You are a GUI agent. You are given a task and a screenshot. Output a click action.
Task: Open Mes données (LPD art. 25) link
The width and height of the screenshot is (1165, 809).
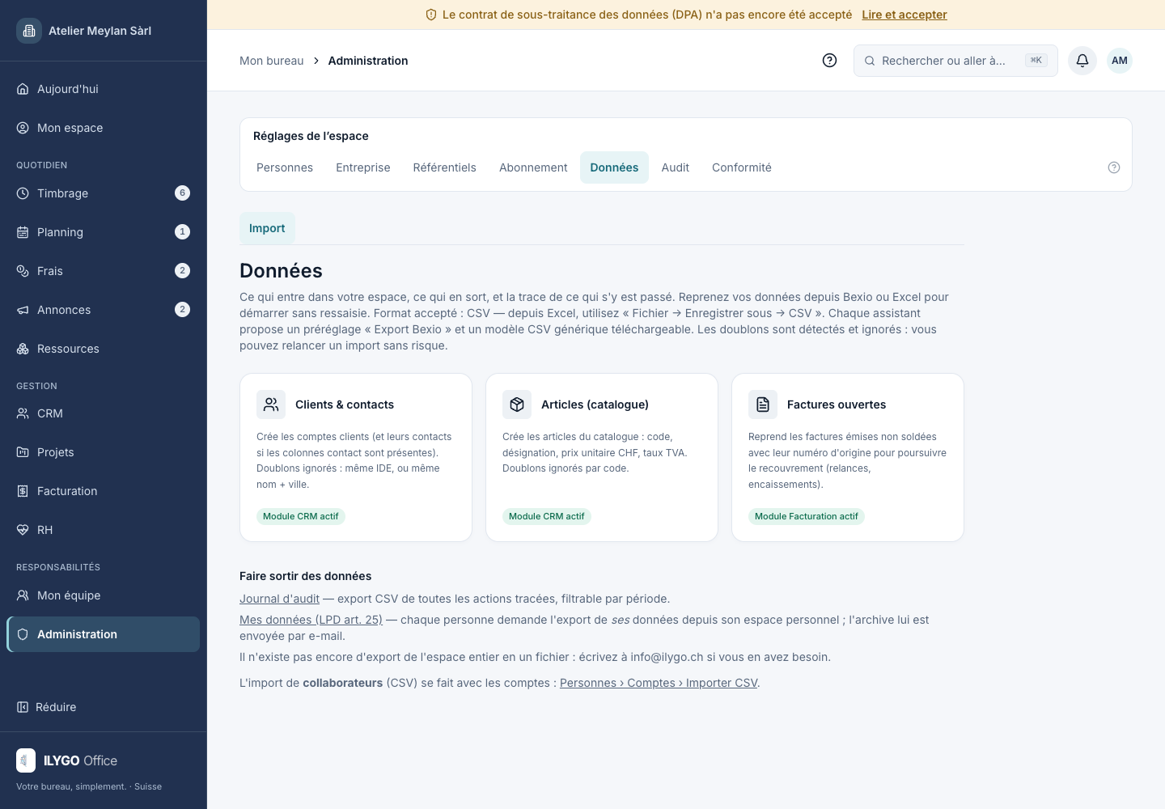(311, 620)
